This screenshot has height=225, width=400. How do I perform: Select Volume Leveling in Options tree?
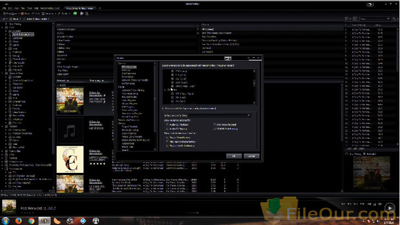coord(130,93)
